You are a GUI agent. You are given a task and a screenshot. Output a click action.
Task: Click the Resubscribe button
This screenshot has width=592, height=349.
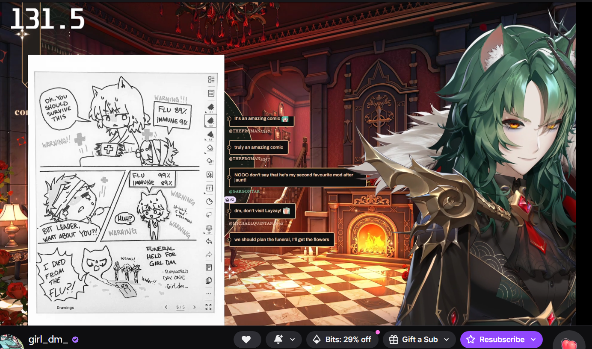coord(496,340)
